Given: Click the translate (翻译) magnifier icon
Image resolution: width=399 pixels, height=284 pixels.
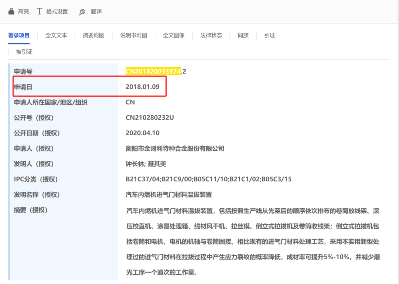Looking at the screenshot, I should click(82, 12).
